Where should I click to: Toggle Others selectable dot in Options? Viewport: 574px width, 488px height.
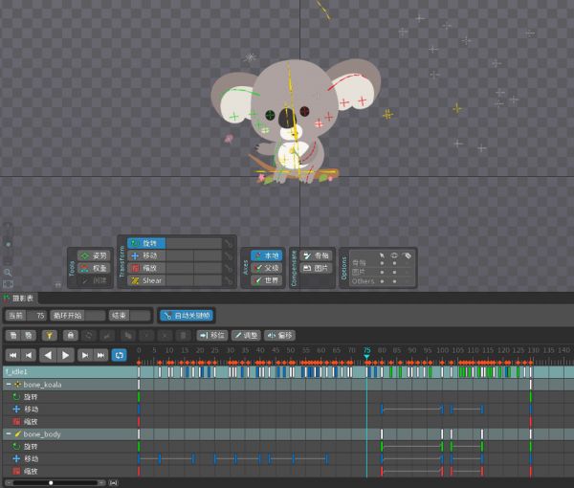pos(382,281)
